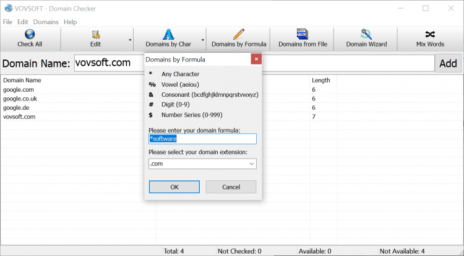Launch the Domain Wizard tool

click(x=366, y=35)
